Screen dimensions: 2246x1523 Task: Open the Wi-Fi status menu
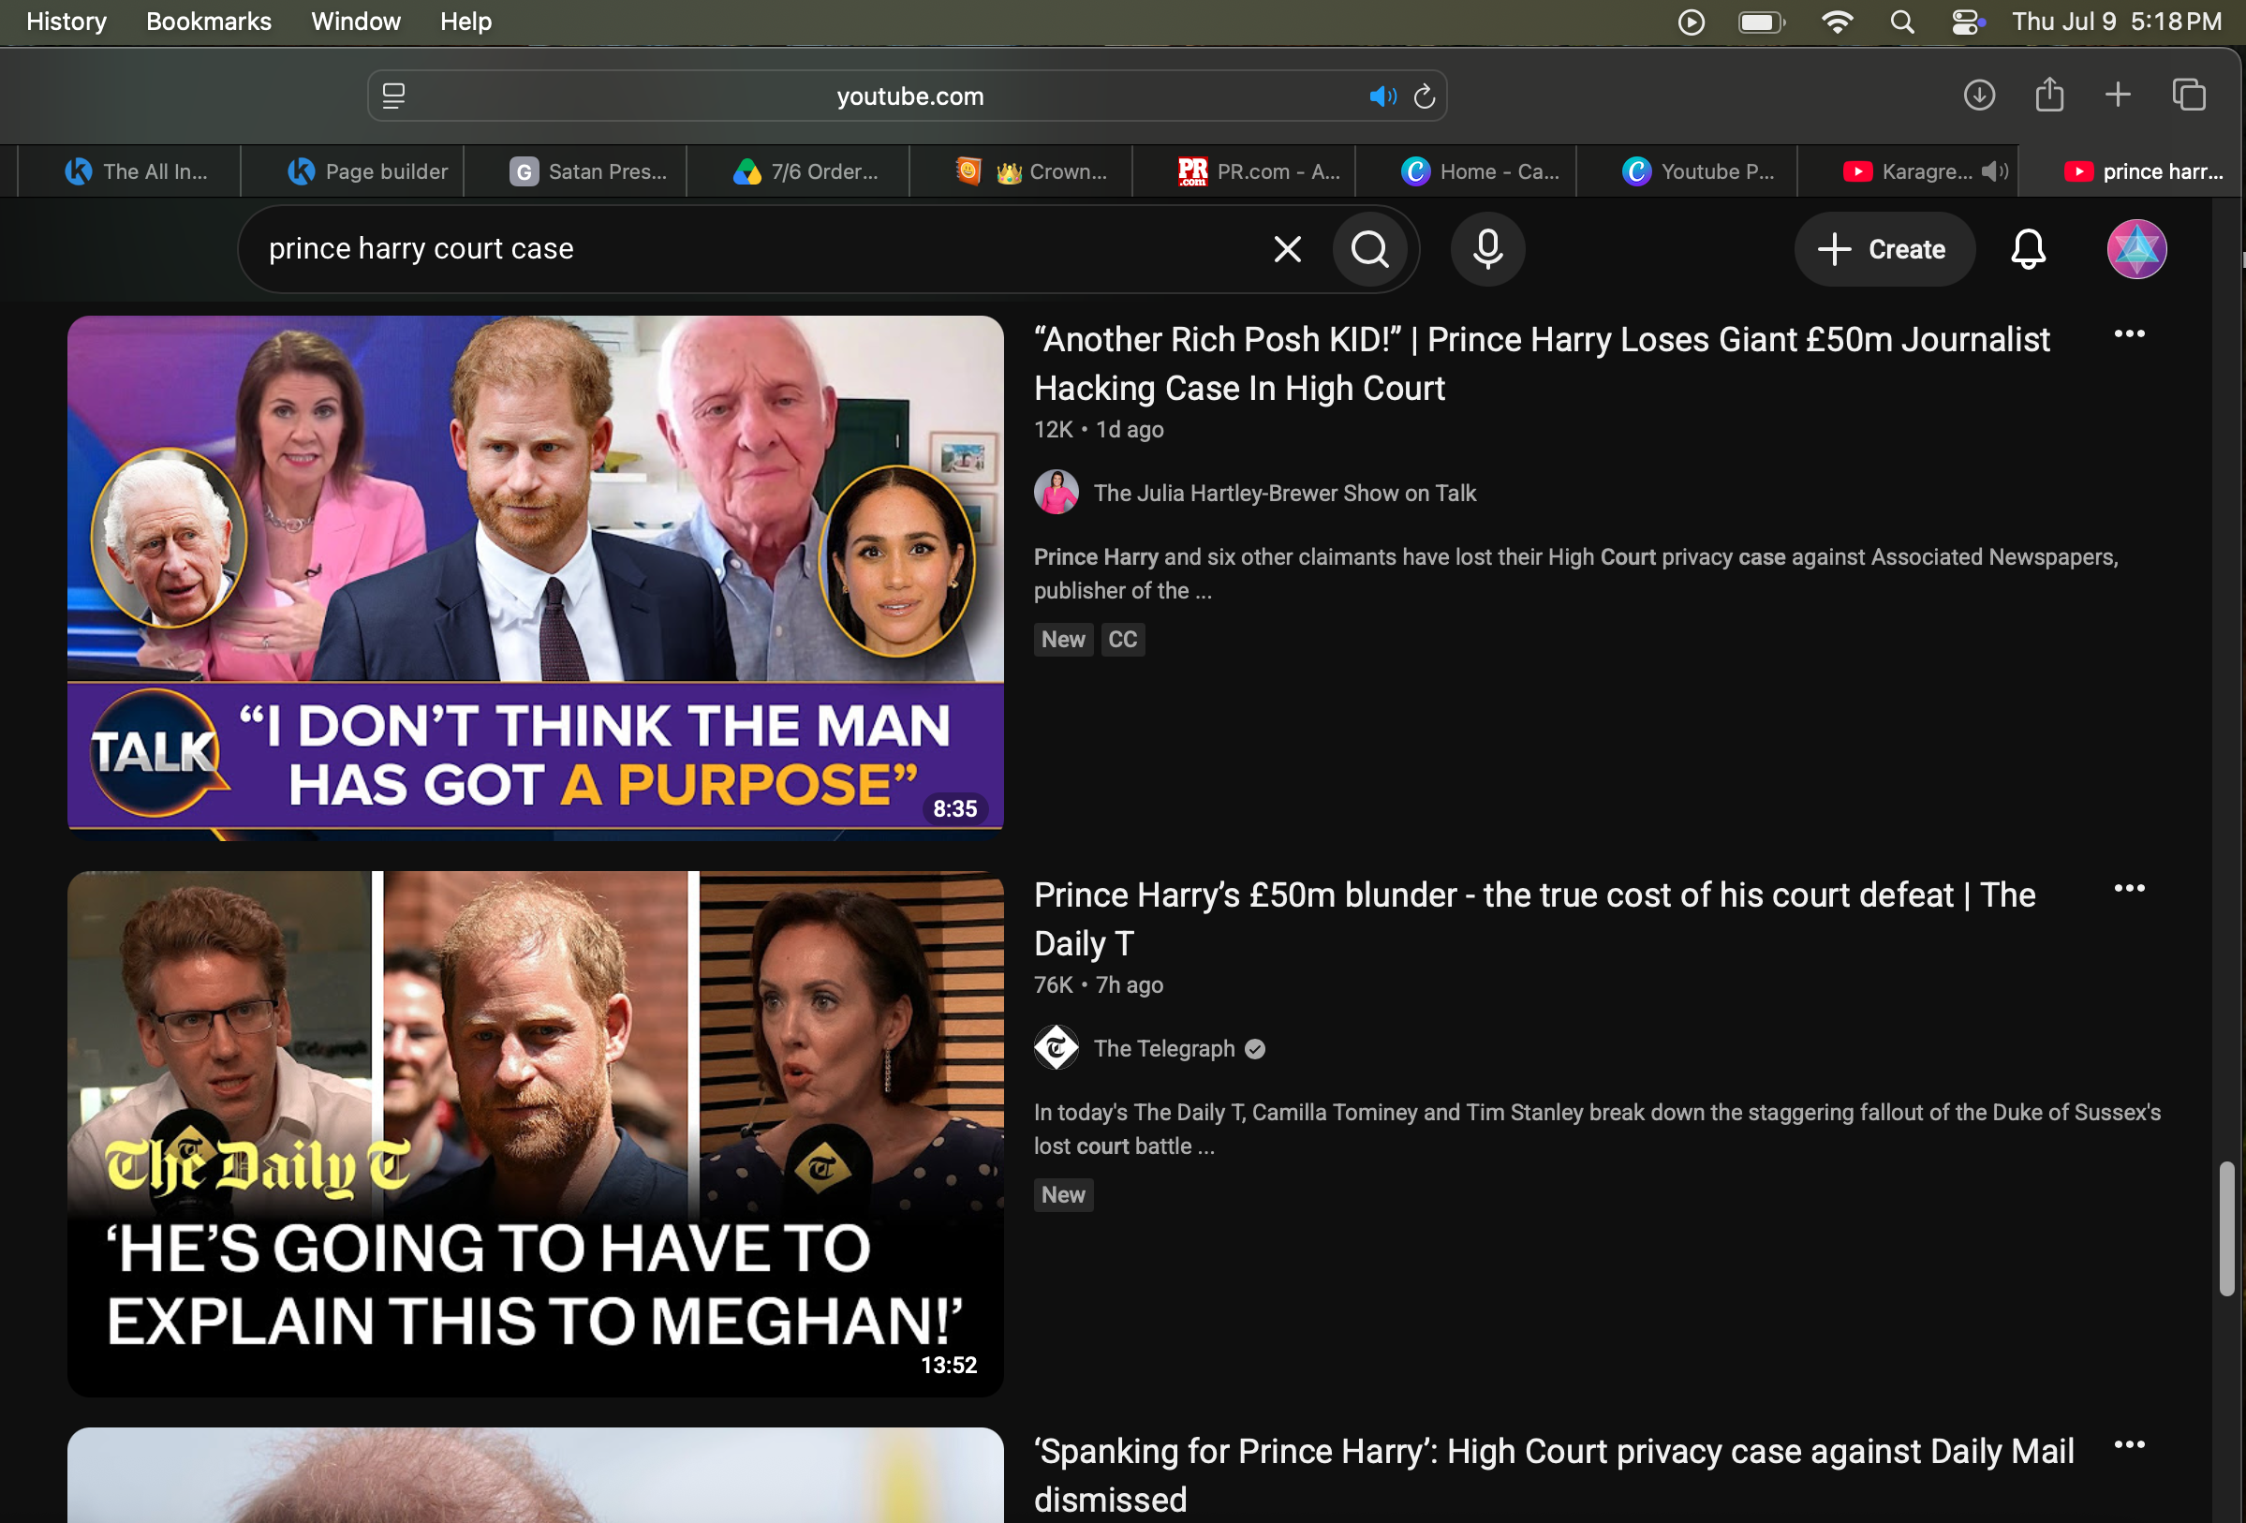point(1836,22)
